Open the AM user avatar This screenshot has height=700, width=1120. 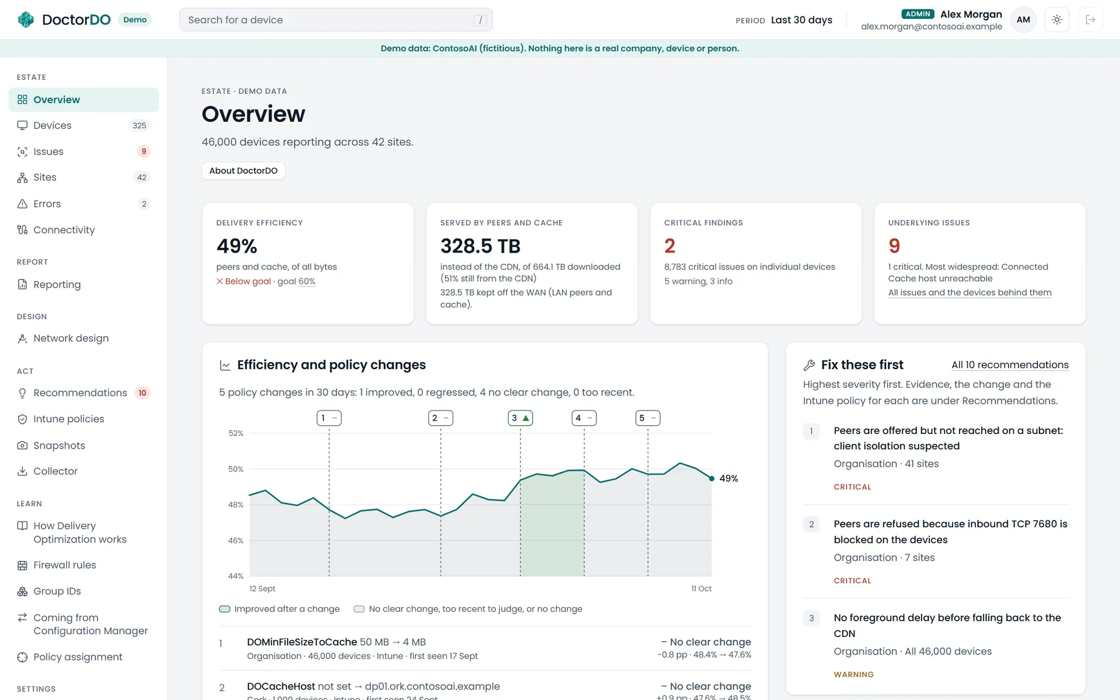[x=1023, y=20]
